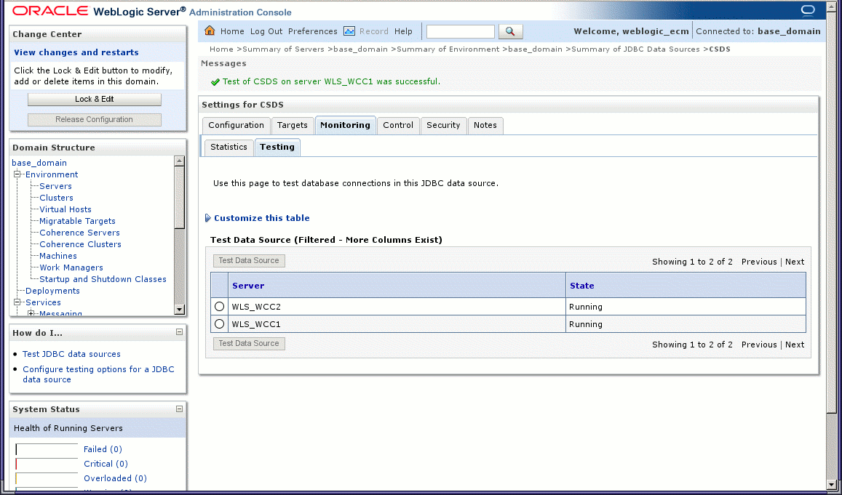Click the bottom Previous pagination link

pos(759,345)
